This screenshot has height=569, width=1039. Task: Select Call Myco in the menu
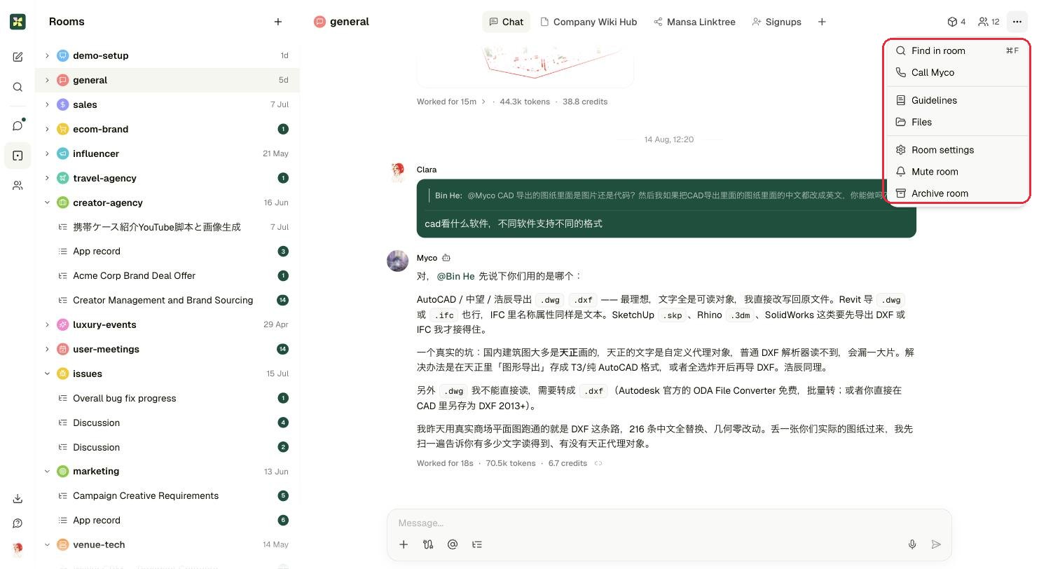pyautogui.click(x=957, y=72)
